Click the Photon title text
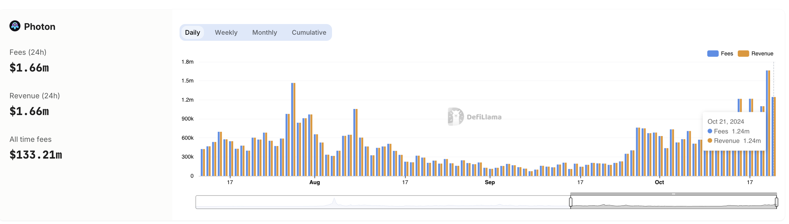Screen dimensions: 789x224 [x=40, y=26]
